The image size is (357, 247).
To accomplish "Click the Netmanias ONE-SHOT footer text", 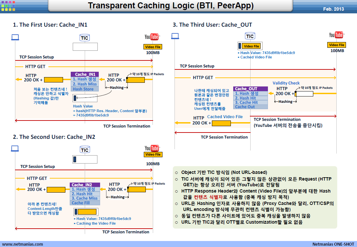I will pyautogui.click(x=333, y=244).
